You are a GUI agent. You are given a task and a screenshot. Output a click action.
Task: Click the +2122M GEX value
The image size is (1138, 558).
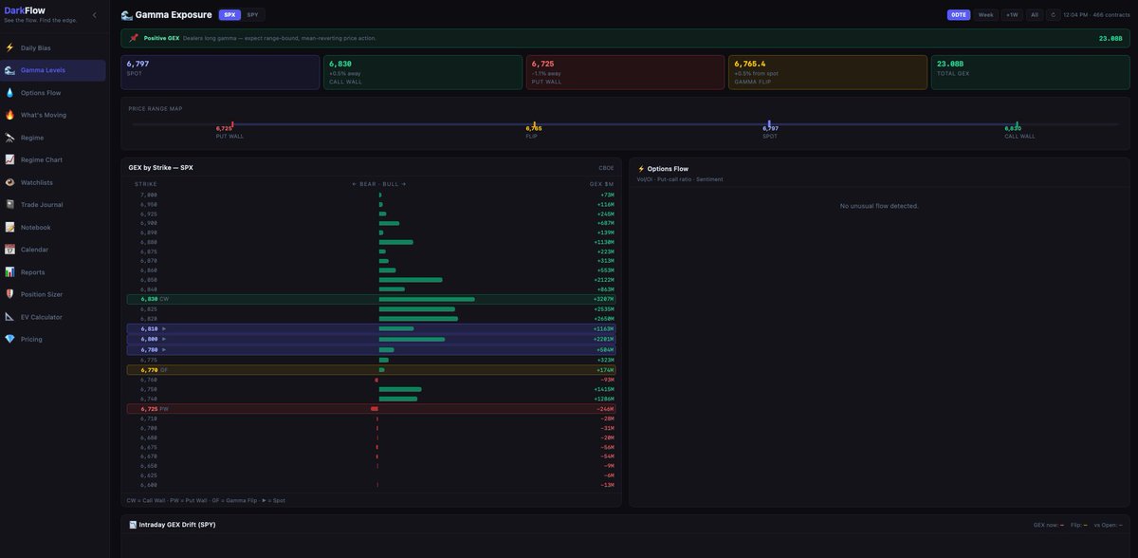pos(604,280)
